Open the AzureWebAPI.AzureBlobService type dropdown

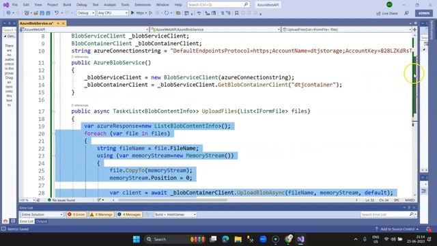(x=215, y=29)
